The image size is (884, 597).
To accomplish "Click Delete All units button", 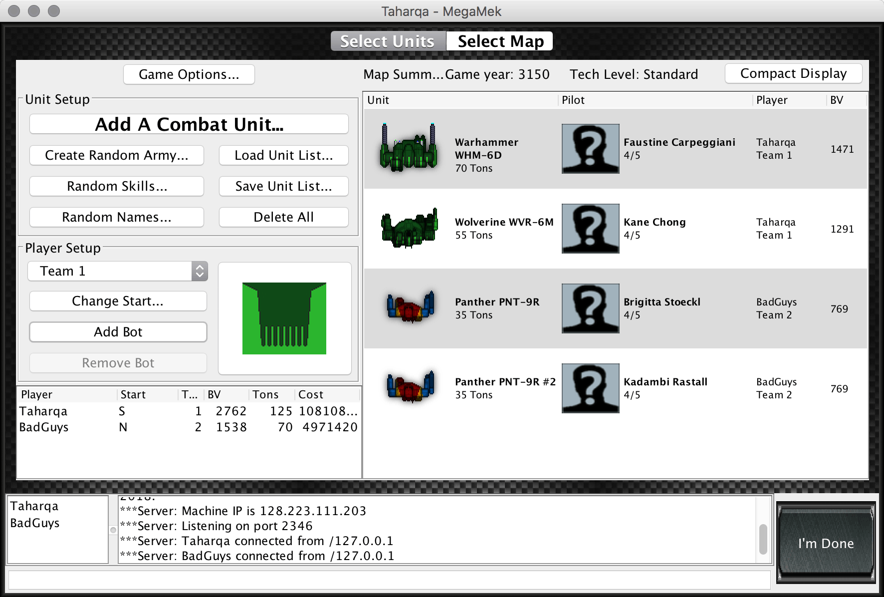I will (x=284, y=217).
